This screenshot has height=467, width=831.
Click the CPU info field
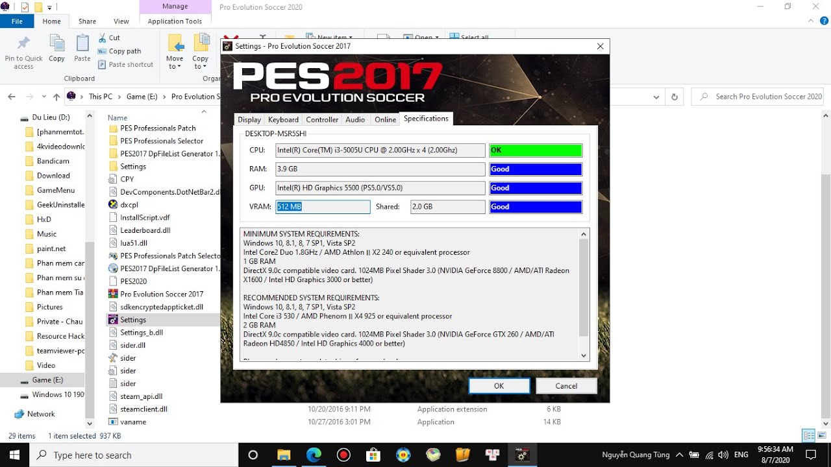point(380,150)
